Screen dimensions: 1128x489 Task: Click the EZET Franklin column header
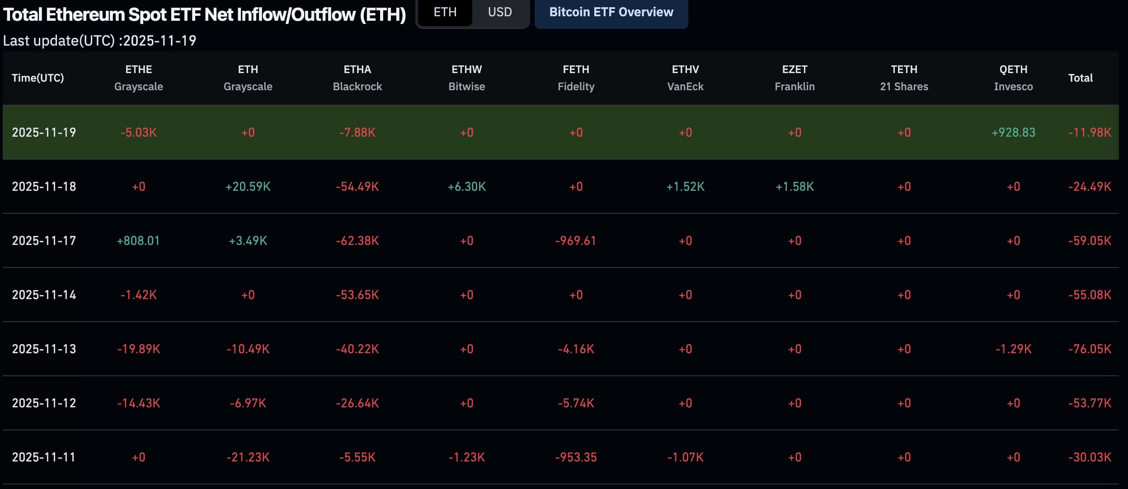point(794,78)
